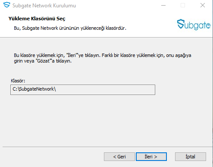Click inside the Klasör folder path field
Image resolution: width=213 pixels, height=167 pixels.
pos(83,90)
